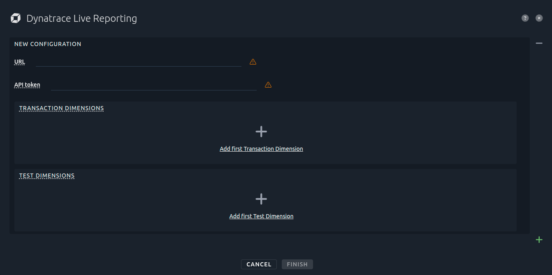Click the URL field warning icon
Viewport: 552px width, 275px height.
point(253,62)
